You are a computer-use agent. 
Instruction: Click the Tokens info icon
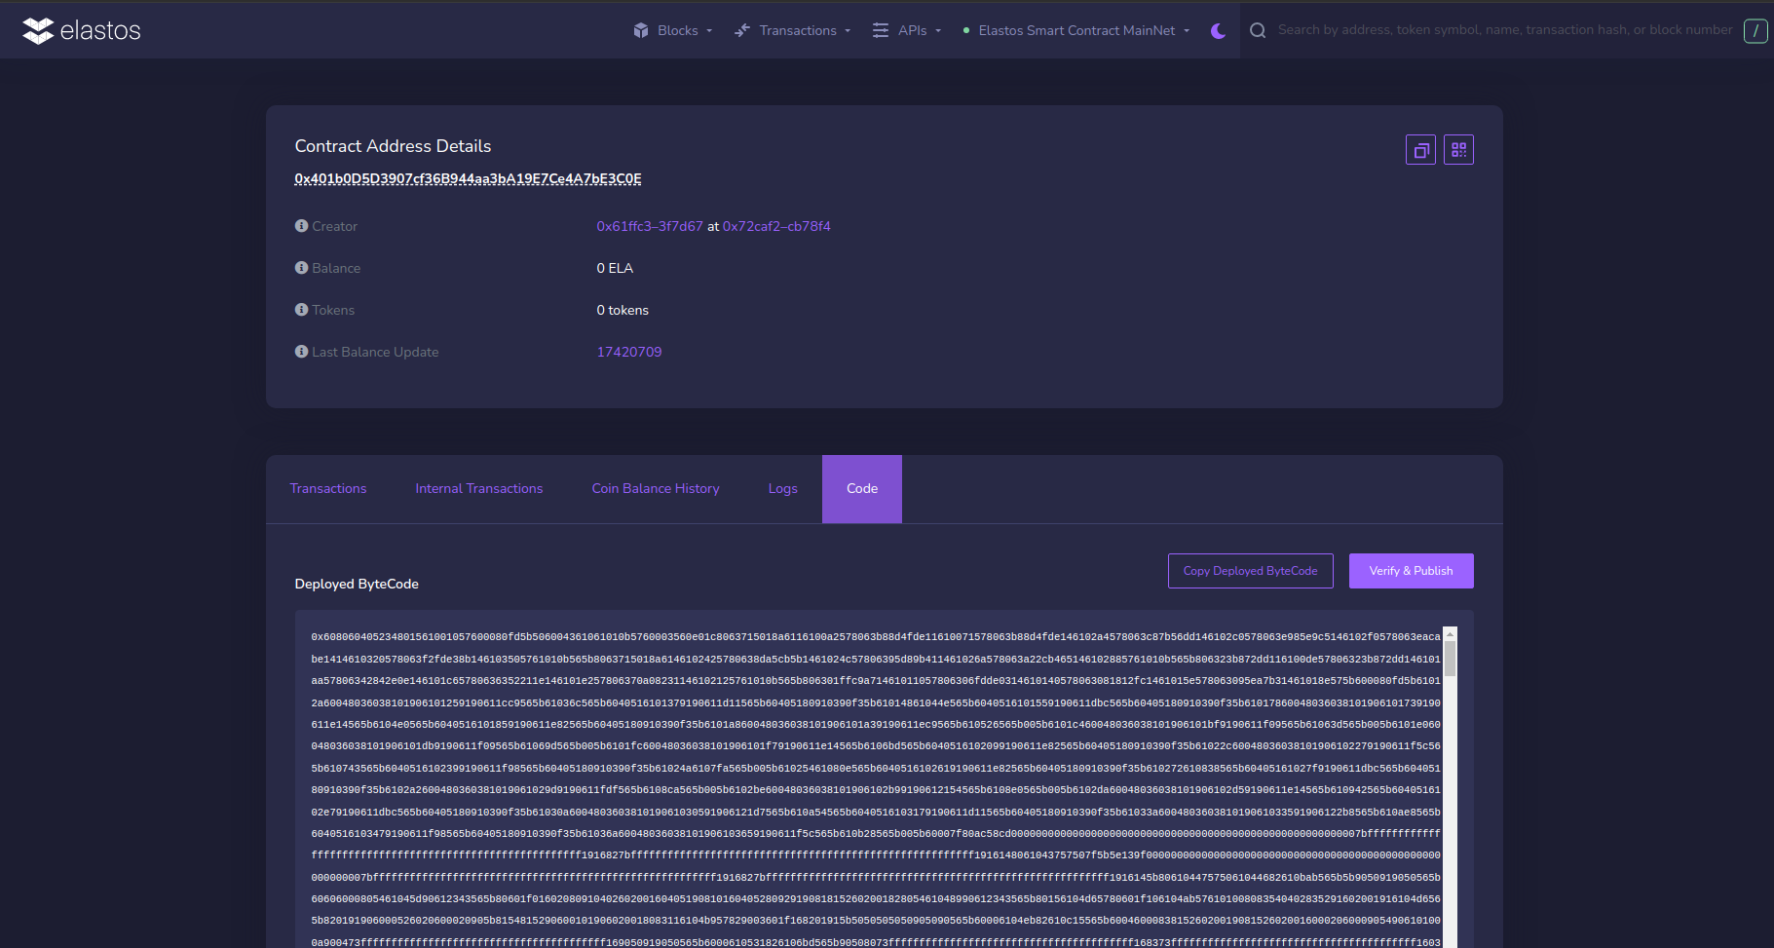pyautogui.click(x=301, y=310)
